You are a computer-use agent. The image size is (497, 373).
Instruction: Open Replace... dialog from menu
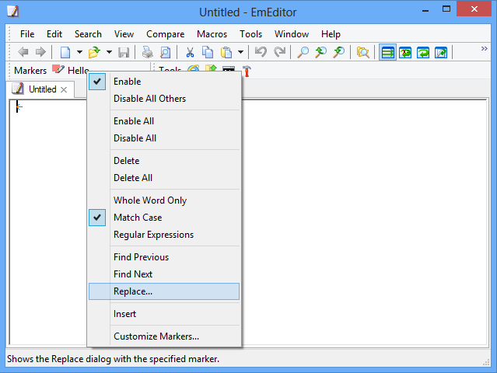click(x=164, y=291)
